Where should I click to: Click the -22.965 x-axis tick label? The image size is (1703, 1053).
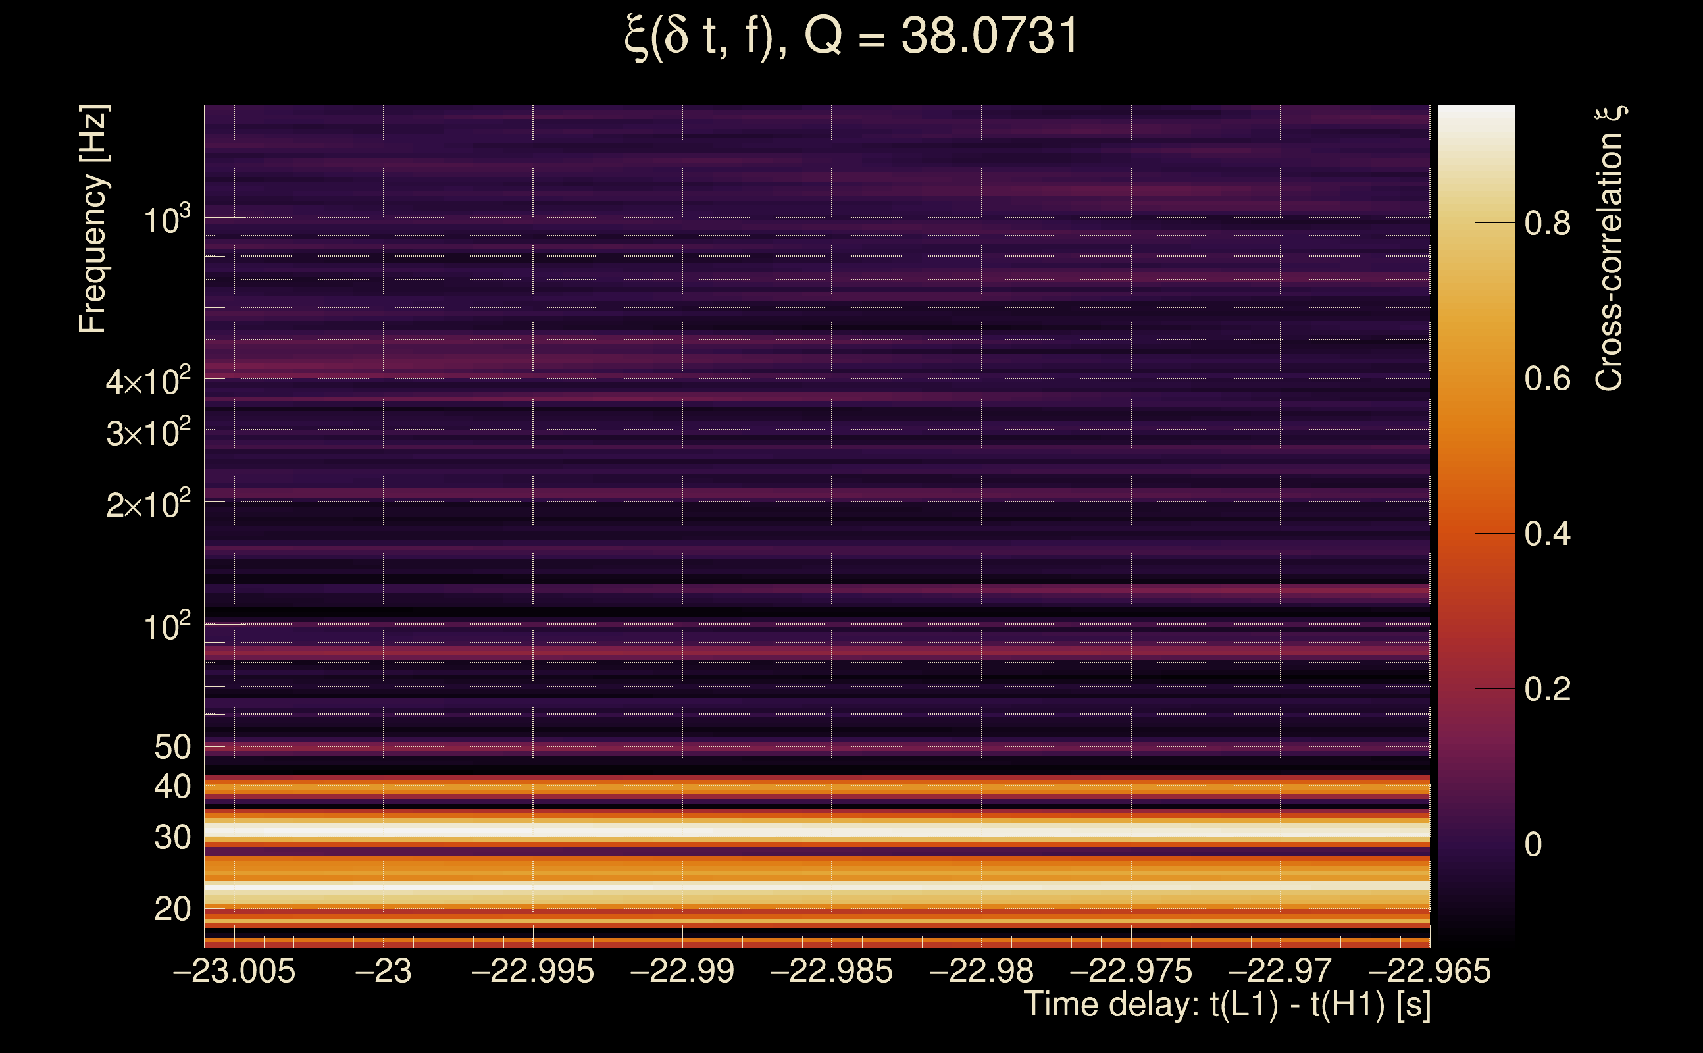tap(1429, 971)
